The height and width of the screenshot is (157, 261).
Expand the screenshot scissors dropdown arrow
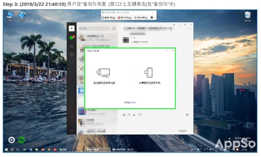tap(136, 115)
